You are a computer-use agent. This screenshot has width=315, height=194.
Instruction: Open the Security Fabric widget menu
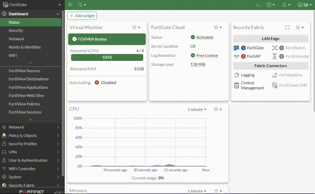(x=300, y=27)
